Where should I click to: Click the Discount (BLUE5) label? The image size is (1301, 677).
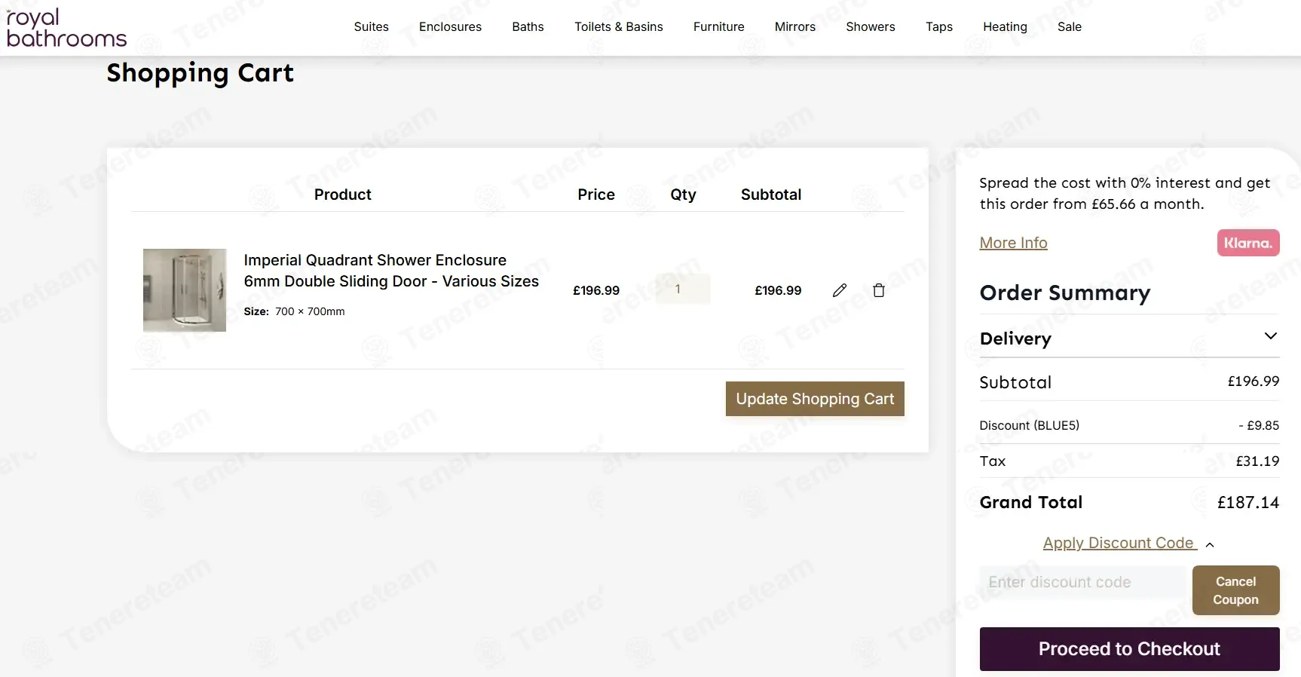pos(1029,425)
